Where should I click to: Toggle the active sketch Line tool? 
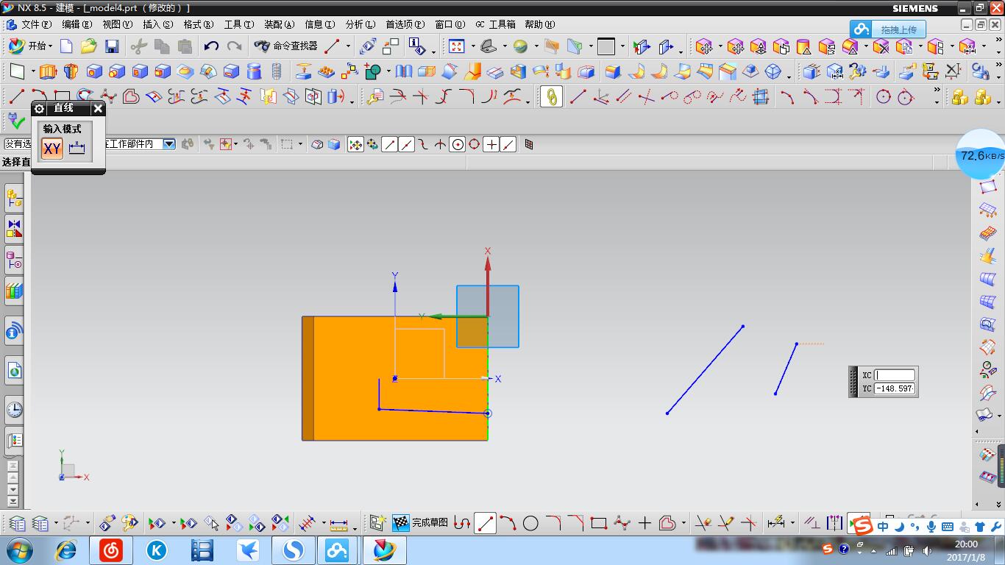(485, 522)
